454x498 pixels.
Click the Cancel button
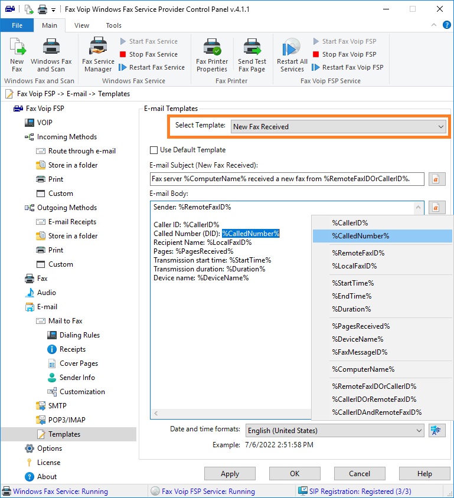(360, 474)
